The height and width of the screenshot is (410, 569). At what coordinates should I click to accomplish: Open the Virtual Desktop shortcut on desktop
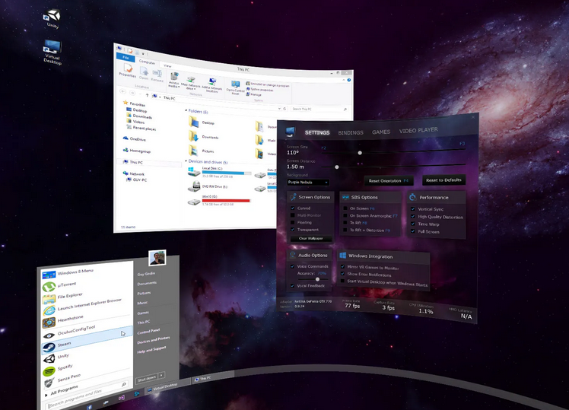[52, 47]
